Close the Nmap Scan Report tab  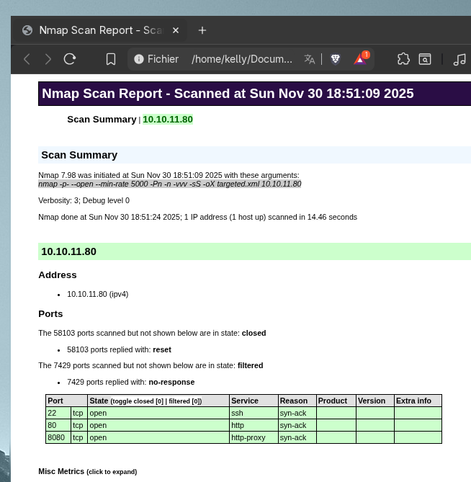point(176,30)
